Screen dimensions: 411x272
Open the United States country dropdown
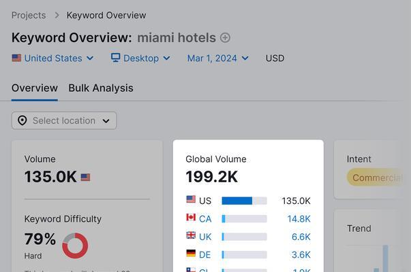point(53,58)
